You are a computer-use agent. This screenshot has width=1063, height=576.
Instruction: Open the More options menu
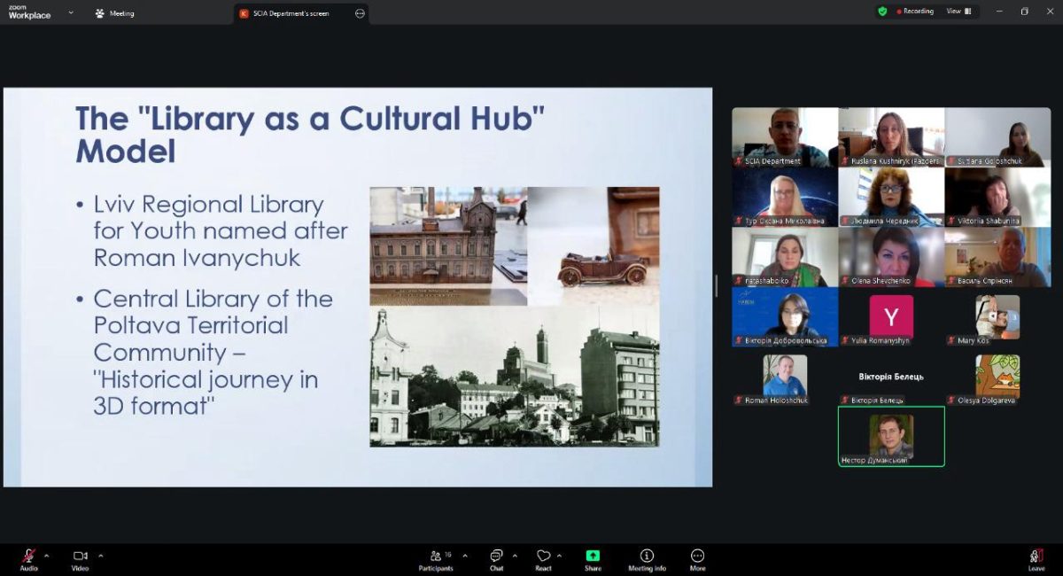tap(697, 558)
